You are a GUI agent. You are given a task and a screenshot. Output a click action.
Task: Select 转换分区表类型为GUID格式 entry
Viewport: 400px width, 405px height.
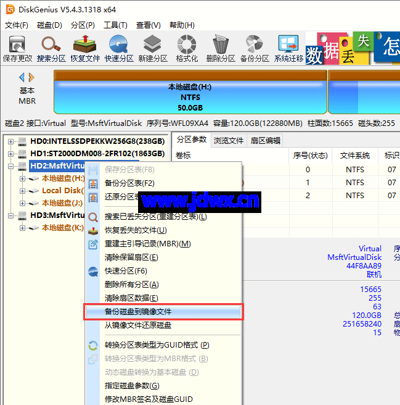tap(163, 345)
